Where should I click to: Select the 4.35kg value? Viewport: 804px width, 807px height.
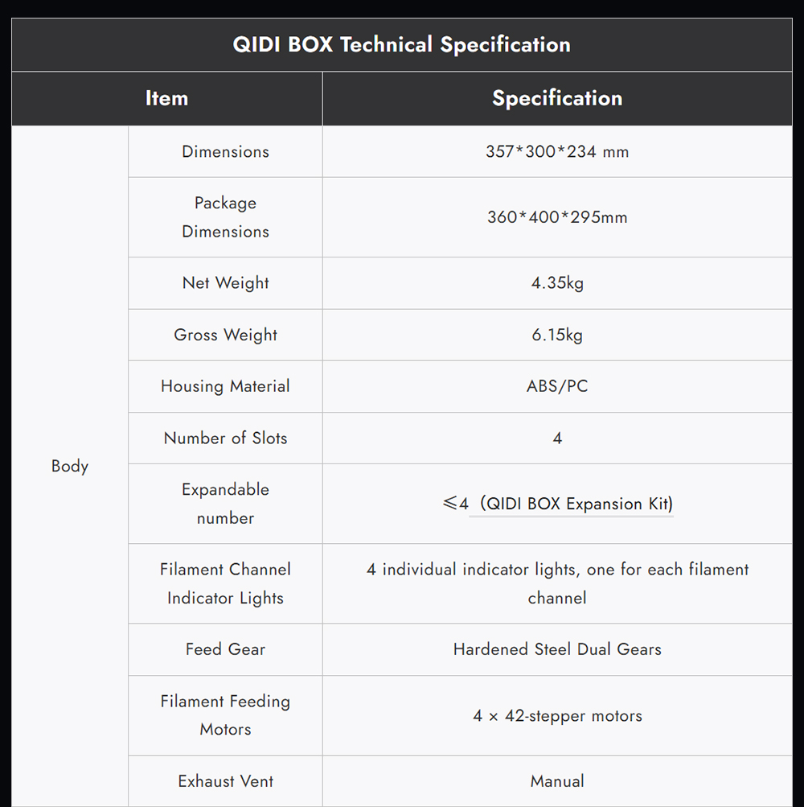tap(556, 283)
